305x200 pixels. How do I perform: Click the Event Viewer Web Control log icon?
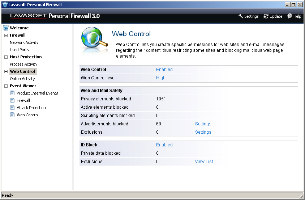(x=12, y=115)
